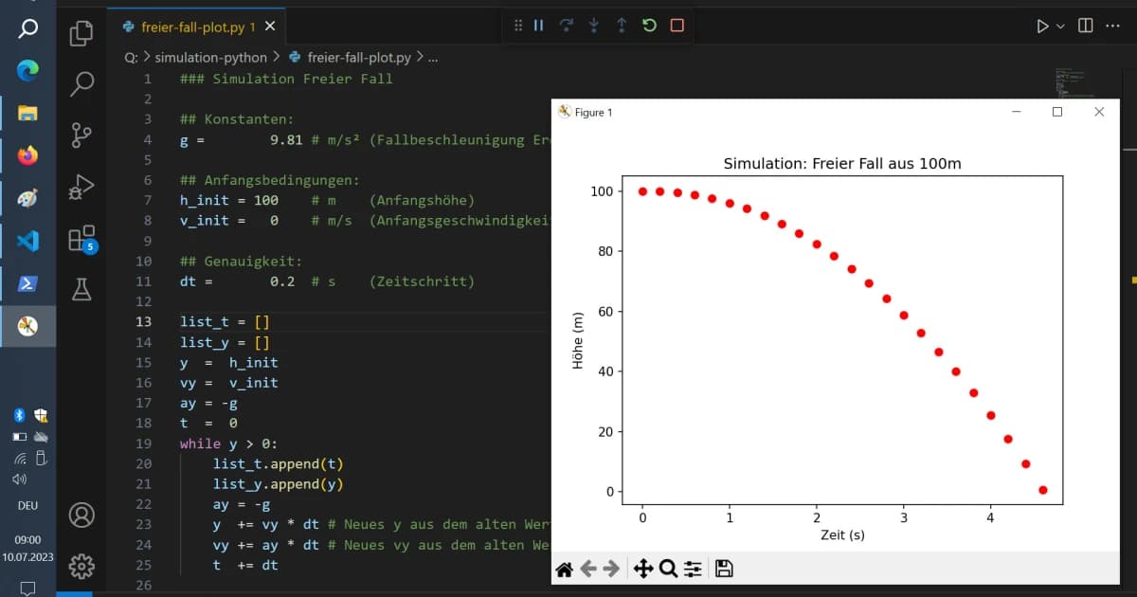Screen dimensions: 1137x597
Task: Open the editor More Actions menu
Action: point(1114,27)
